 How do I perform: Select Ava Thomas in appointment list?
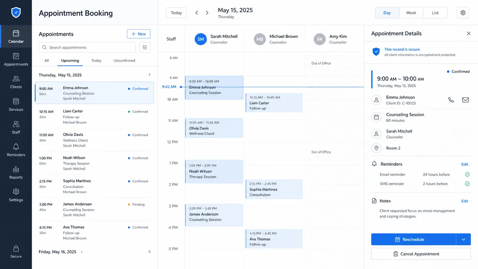click(x=94, y=232)
